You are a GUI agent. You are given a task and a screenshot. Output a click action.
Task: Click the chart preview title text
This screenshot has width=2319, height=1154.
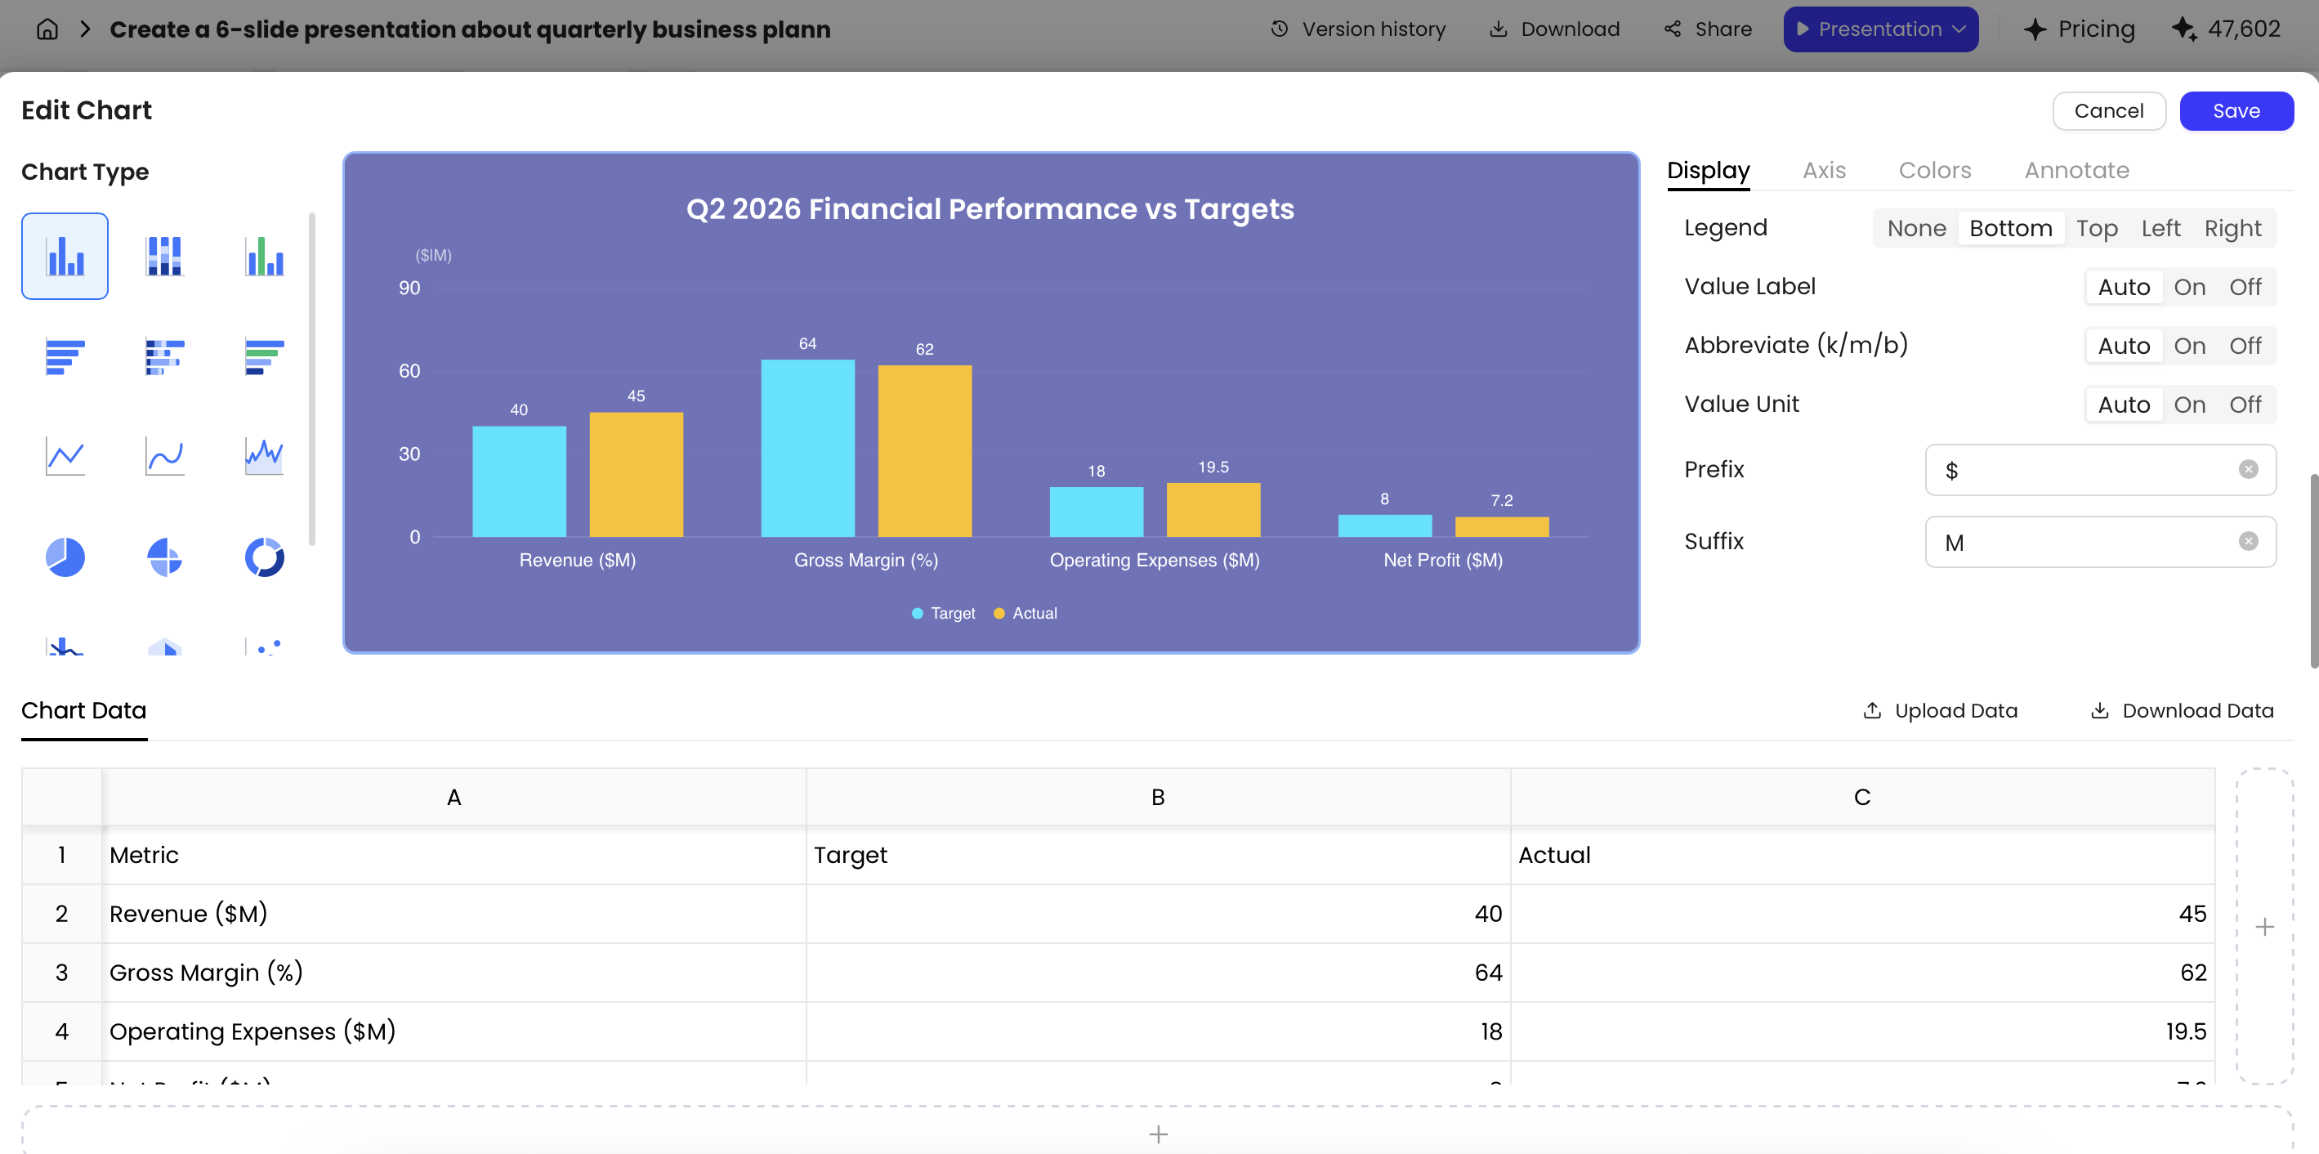point(990,209)
